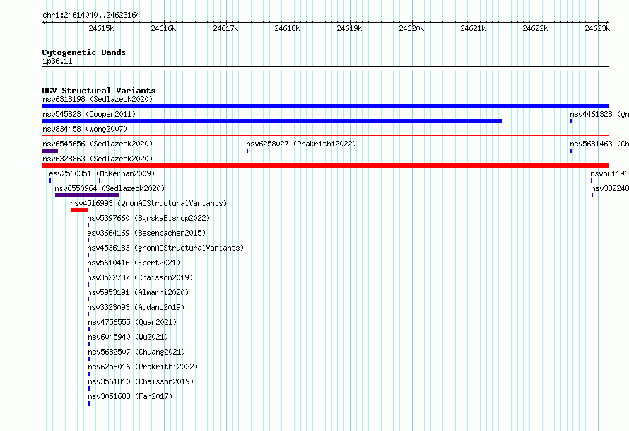This screenshot has width=629, height=431.
Task: Click the purple bar under nsv6545656
Action: [x=49, y=151]
